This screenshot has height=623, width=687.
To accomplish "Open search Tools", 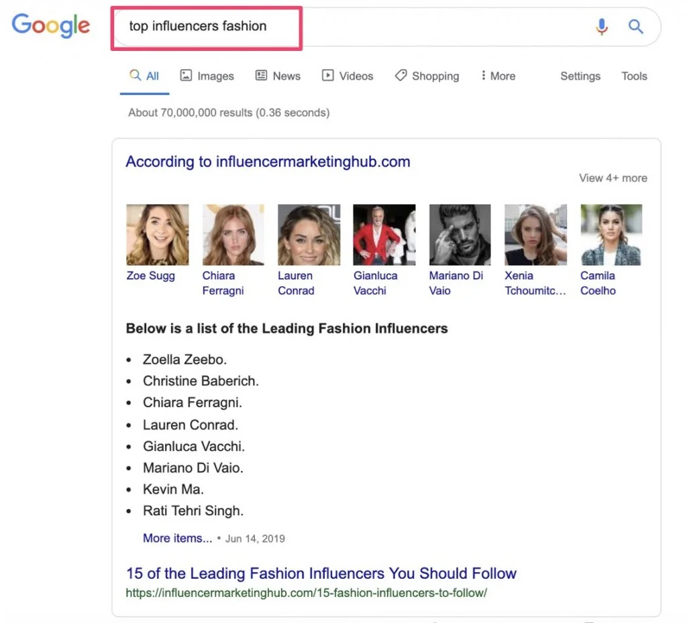I will tap(634, 76).
